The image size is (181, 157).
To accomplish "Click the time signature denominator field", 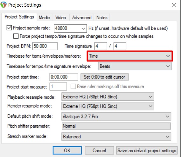I will [120, 46].
